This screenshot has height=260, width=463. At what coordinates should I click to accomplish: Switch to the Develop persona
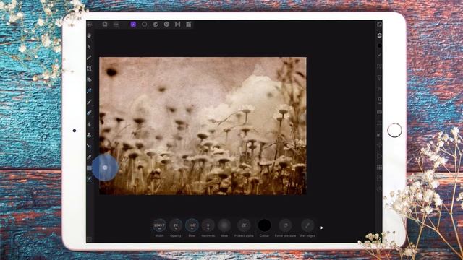[166, 24]
